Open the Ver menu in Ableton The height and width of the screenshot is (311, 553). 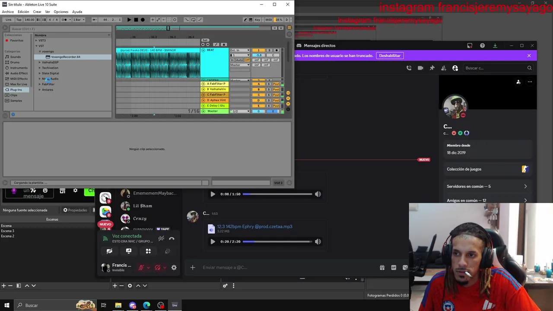tap(48, 12)
